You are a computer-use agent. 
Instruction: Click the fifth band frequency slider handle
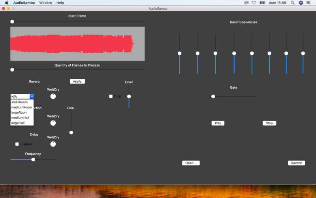pyautogui.click(x=252, y=53)
